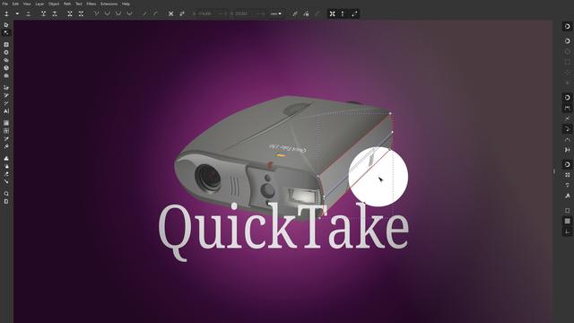
Task: Click Join nodes with segment button
Action: coord(70,13)
